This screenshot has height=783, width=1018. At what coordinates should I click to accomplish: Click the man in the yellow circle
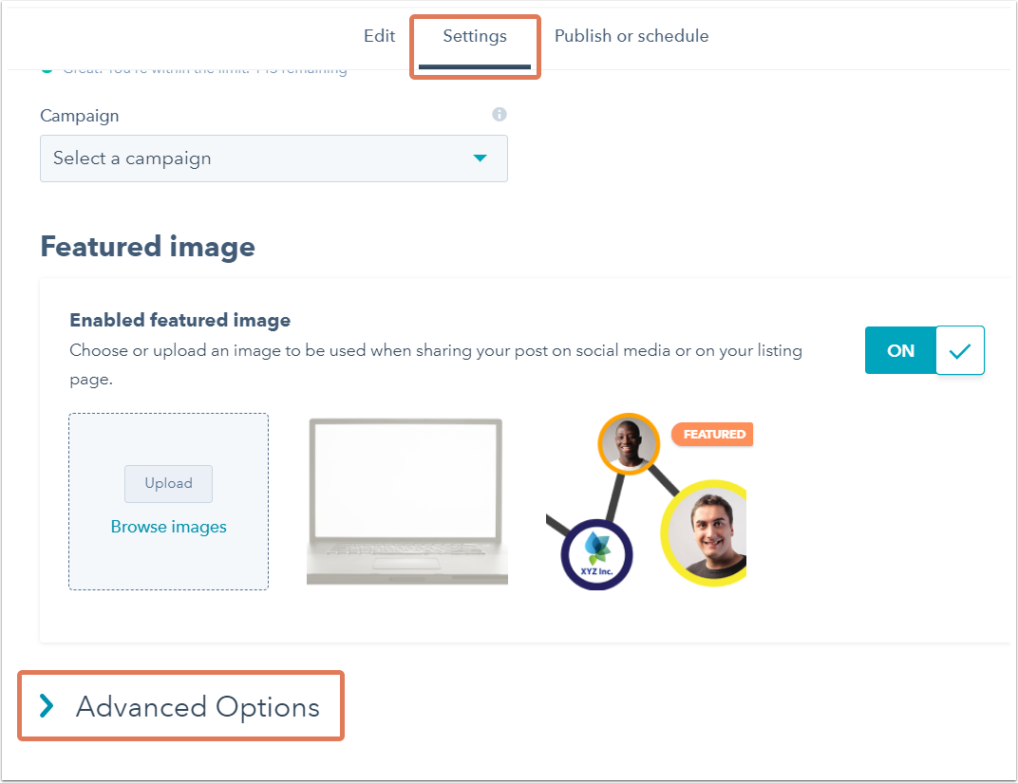(x=707, y=531)
